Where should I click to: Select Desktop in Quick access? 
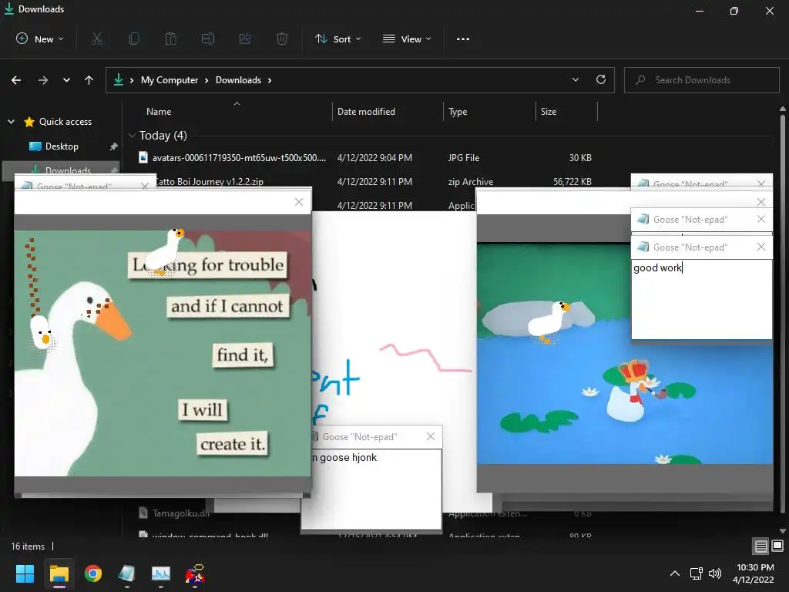point(62,146)
